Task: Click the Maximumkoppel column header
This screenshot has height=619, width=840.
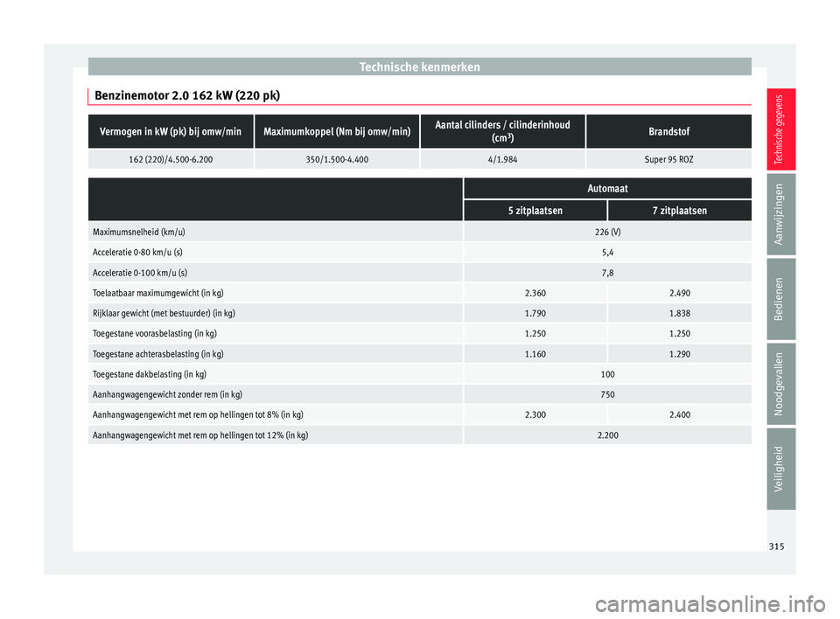Action: pos(337,131)
